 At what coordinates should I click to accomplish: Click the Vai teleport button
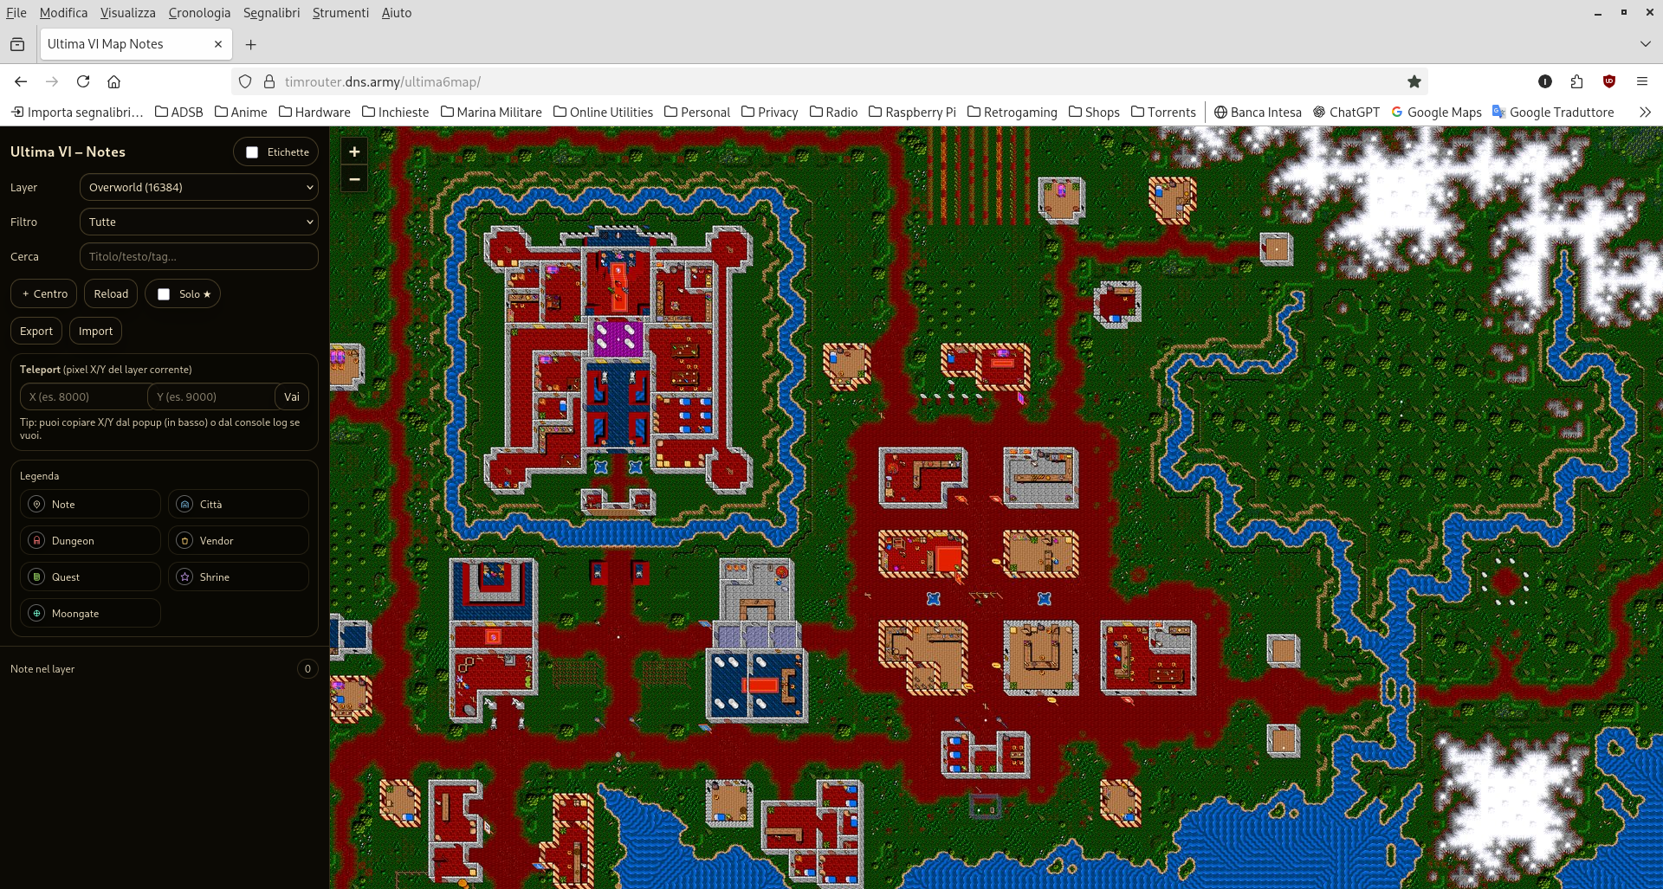(x=292, y=396)
